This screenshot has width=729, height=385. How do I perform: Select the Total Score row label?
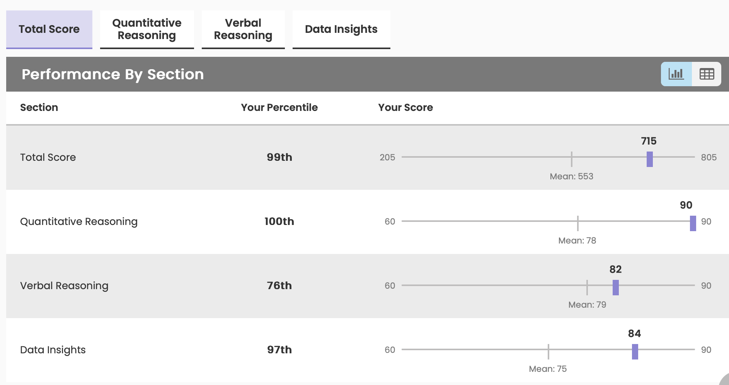coord(48,157)
